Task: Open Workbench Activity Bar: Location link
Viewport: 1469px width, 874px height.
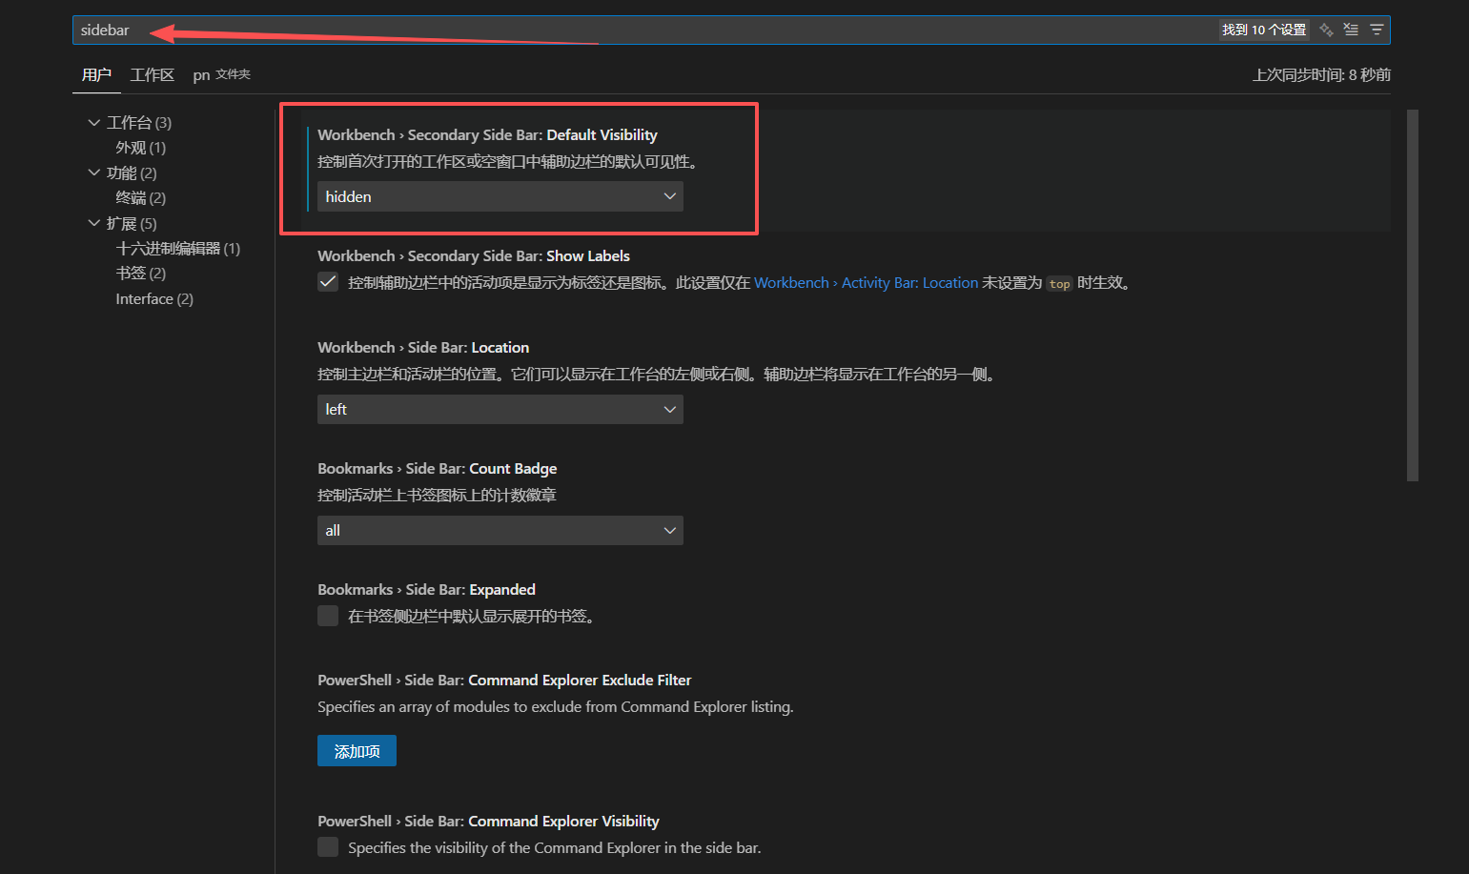Action: pos(867,283)
